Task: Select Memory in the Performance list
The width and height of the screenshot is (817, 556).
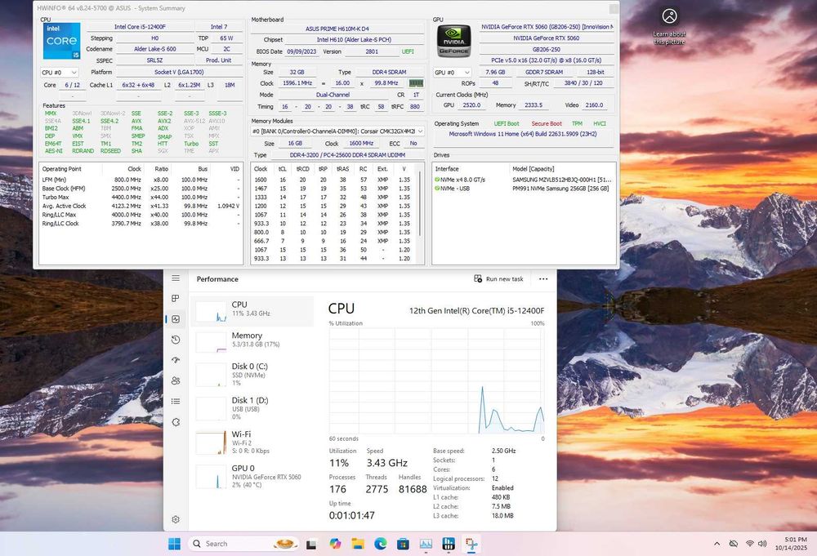Action: (252, 341)
